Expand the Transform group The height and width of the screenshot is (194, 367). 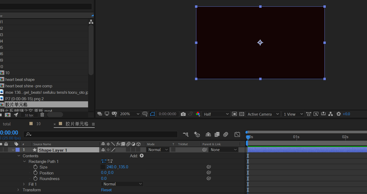[18, 190]
